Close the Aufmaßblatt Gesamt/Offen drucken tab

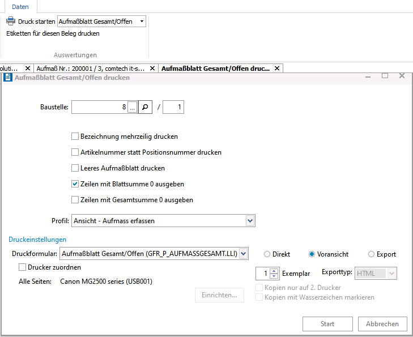pos(276,69)
